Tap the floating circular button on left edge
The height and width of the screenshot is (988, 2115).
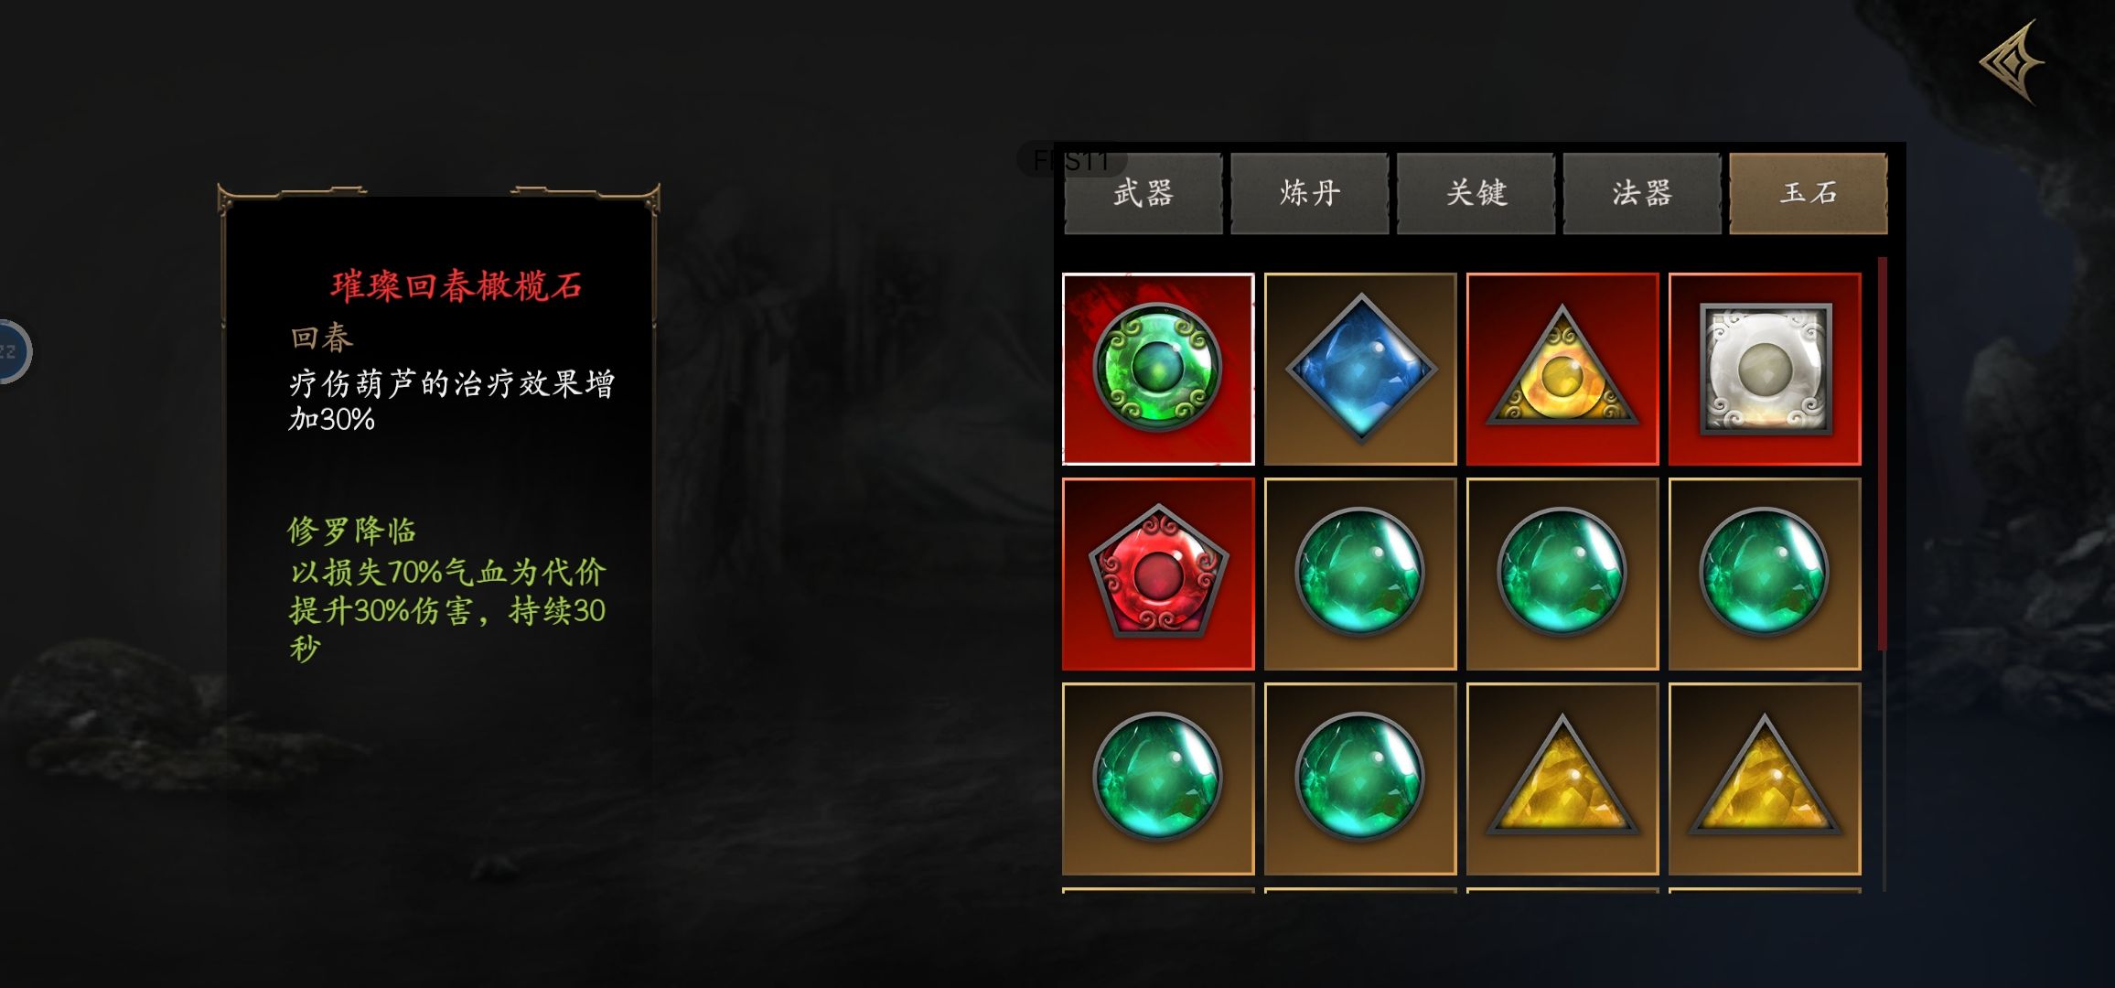13,351
